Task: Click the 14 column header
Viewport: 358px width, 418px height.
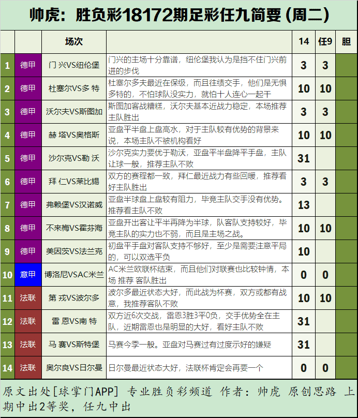Action: tap(304, 41)
